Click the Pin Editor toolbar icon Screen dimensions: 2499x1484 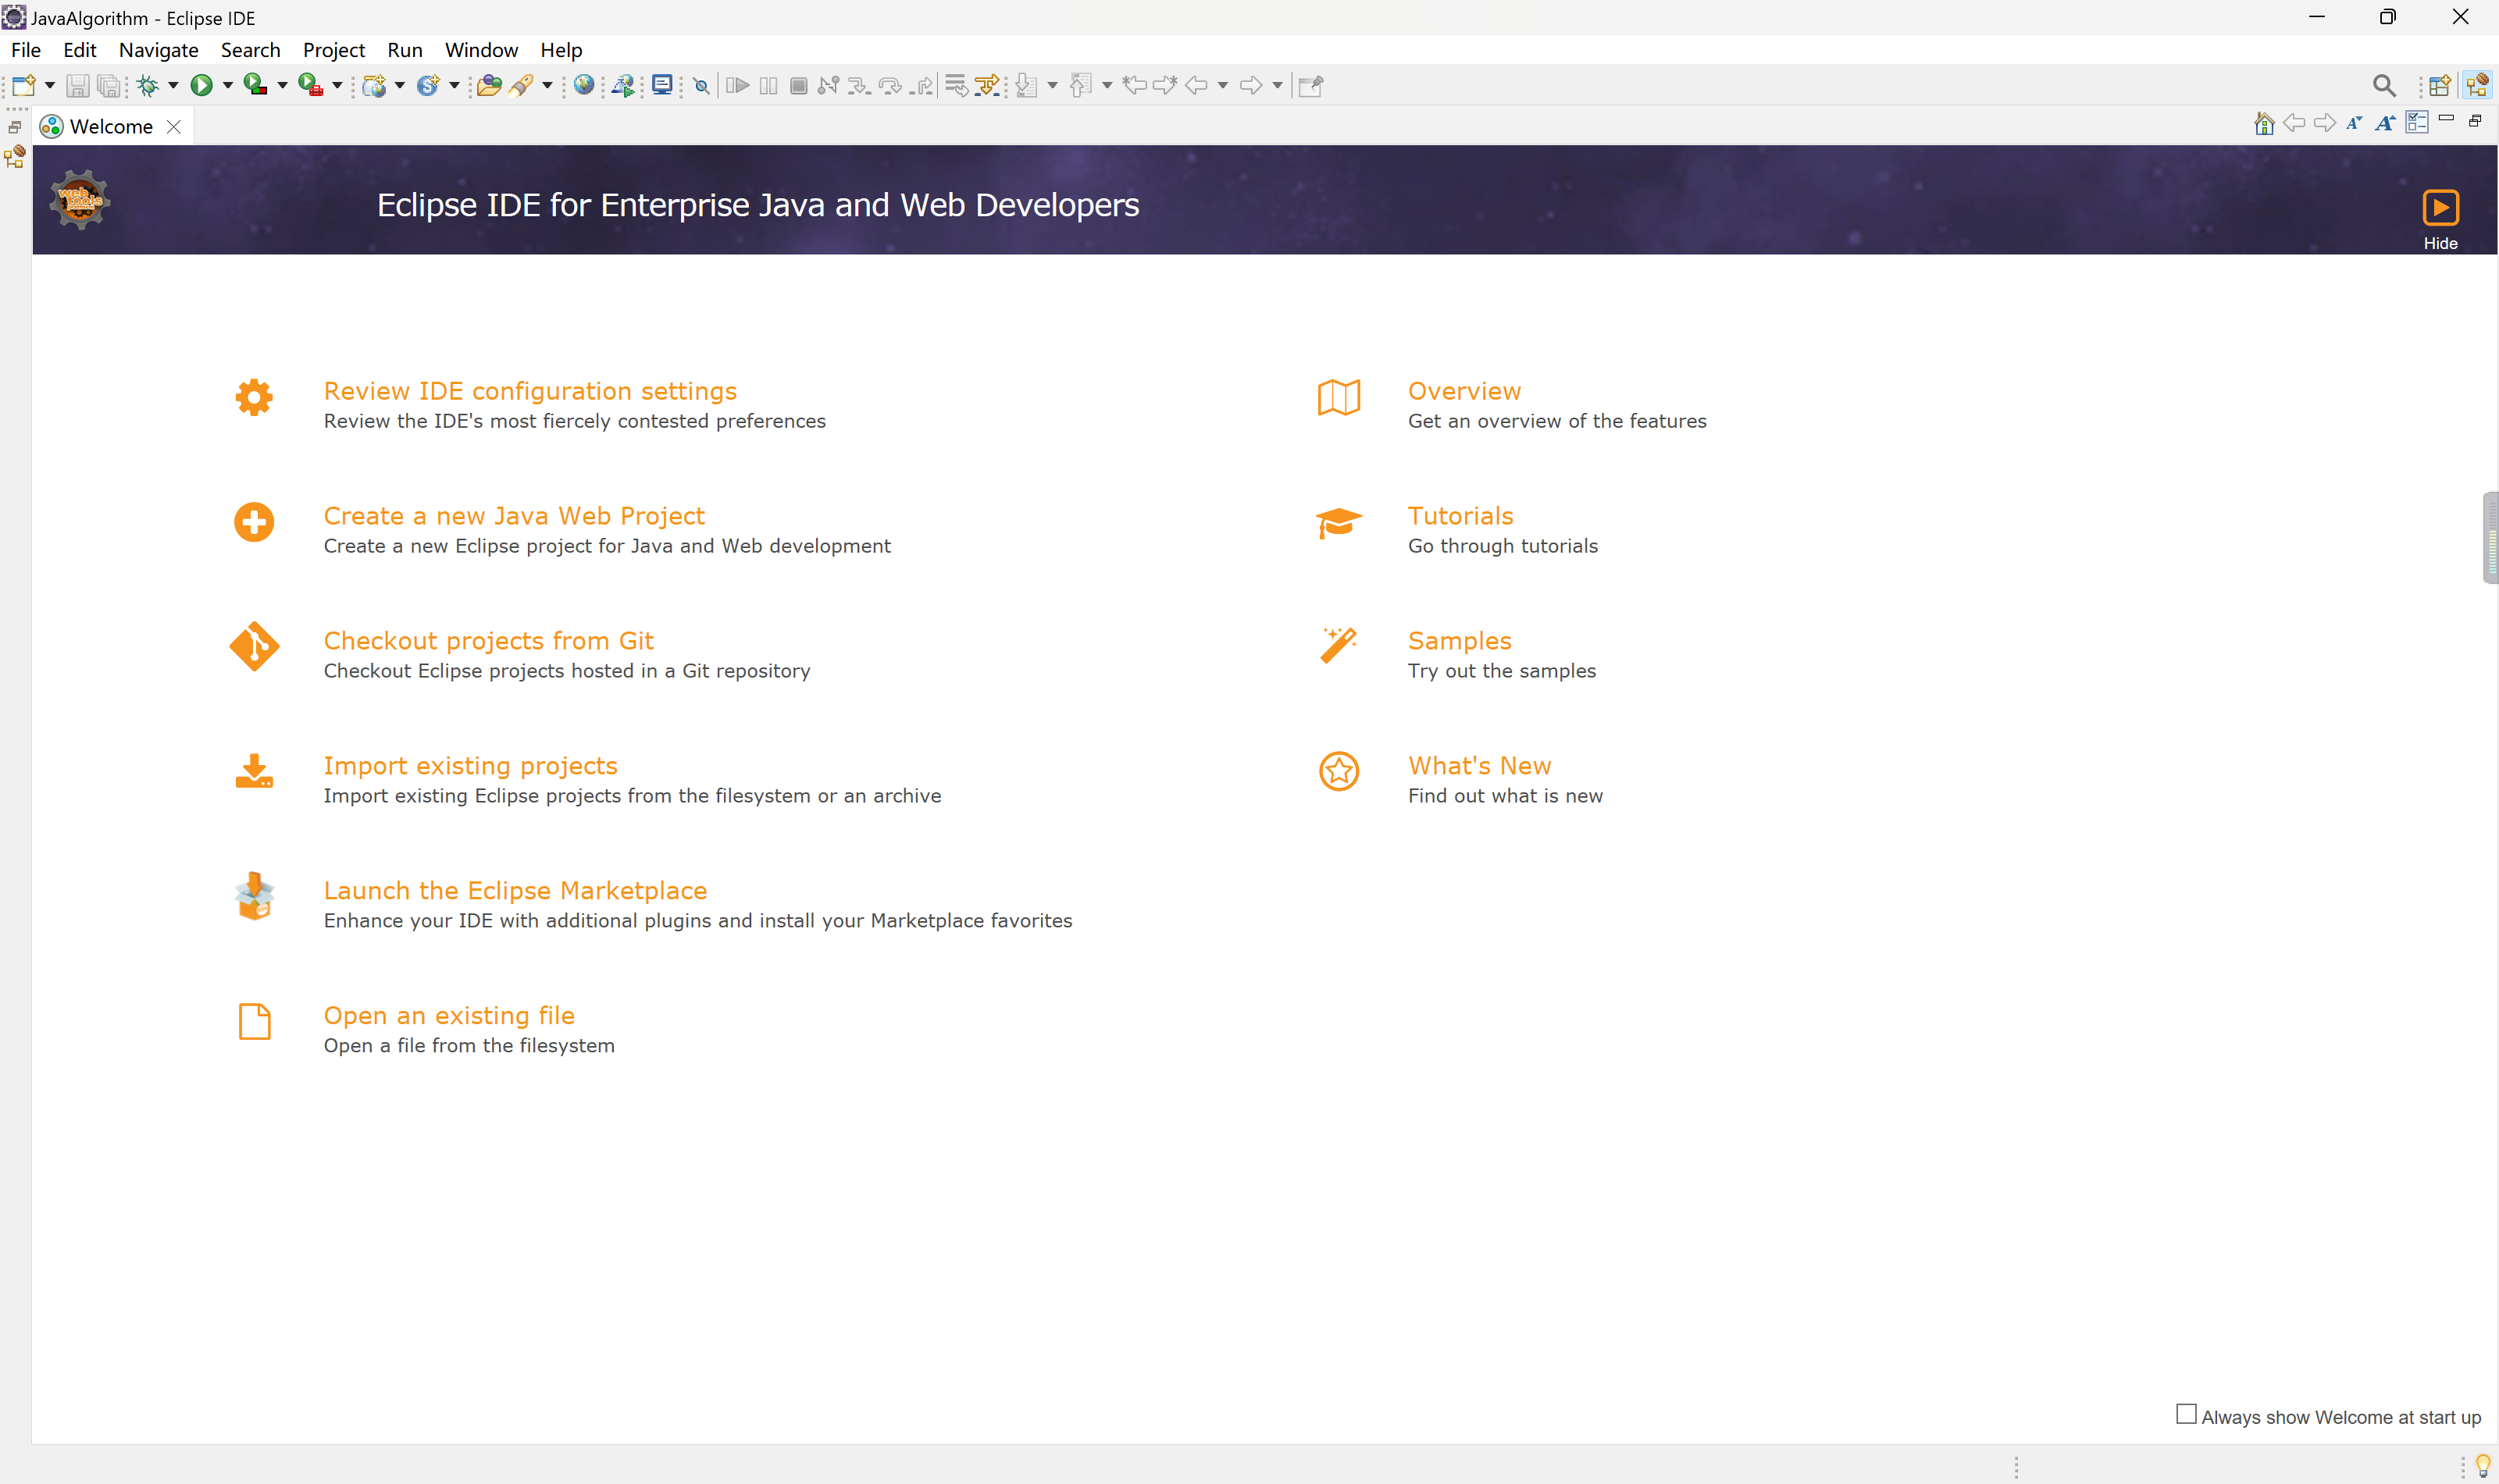pyautogui.click(x=1310, y=86)
